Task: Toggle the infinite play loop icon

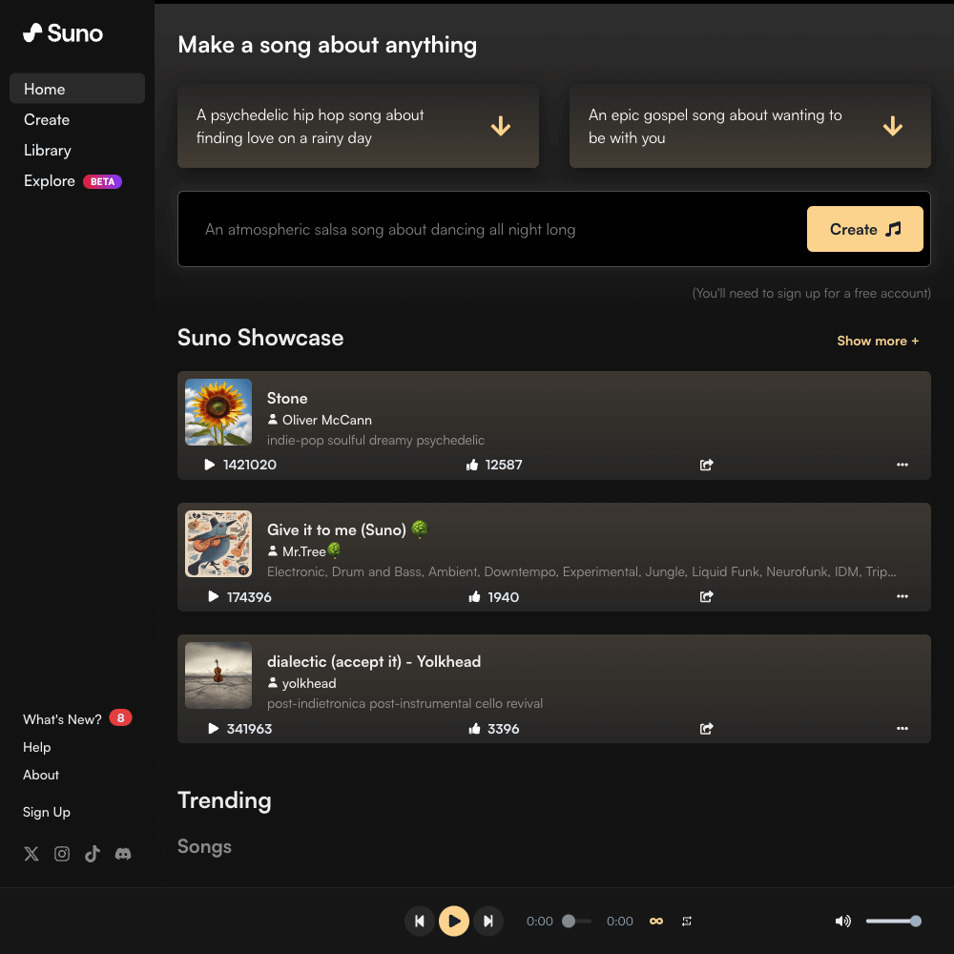Action: click(x=656, y=921)
